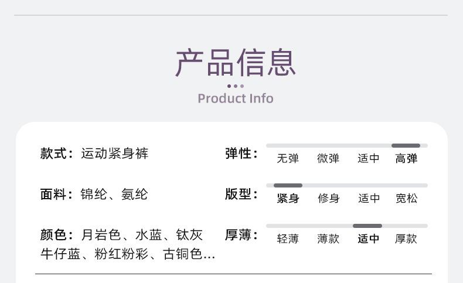Select 无弹 on the elasticity scale
The image size is (463, 283).
coord(288,158)
